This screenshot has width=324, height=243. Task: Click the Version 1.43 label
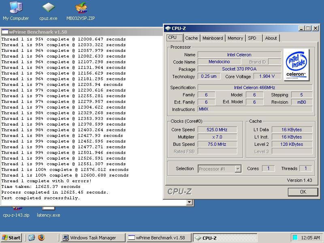coord(299,180)
